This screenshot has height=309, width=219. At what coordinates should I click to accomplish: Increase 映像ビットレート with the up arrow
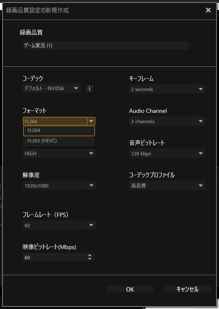point(90,256)
